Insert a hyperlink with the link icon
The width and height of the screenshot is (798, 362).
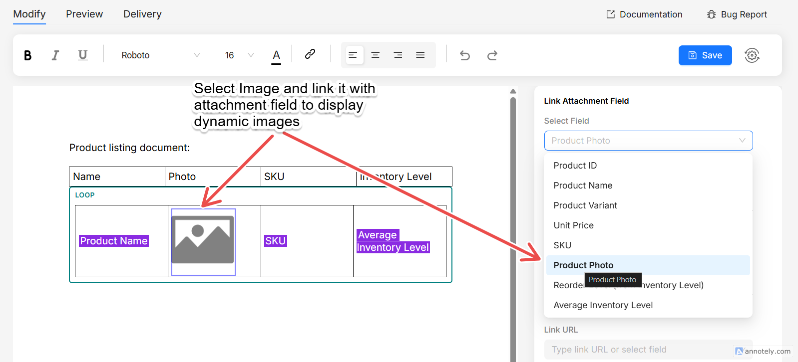pyautogui.click(x=310, y=54)
